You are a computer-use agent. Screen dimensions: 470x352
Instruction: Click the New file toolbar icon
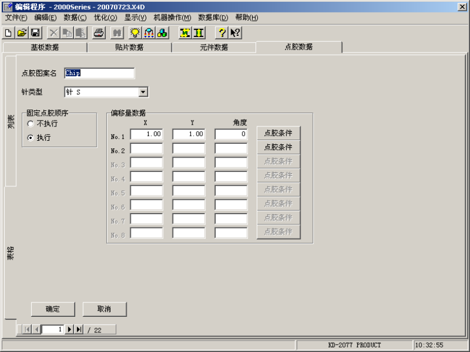pos(9,33)
